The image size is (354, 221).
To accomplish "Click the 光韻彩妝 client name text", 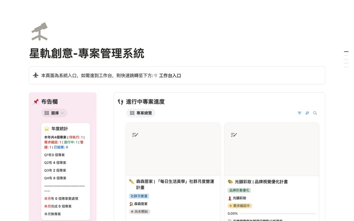I will (240, 198).
